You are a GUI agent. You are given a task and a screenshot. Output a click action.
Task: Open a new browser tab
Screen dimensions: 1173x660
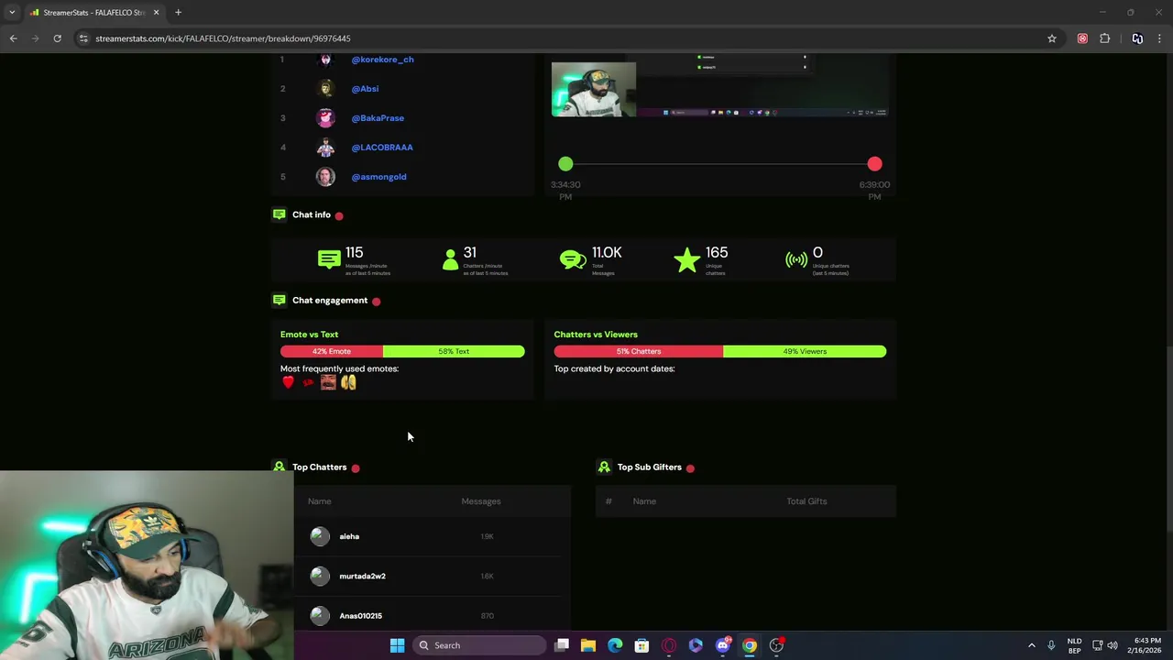[x=178, y=13]
